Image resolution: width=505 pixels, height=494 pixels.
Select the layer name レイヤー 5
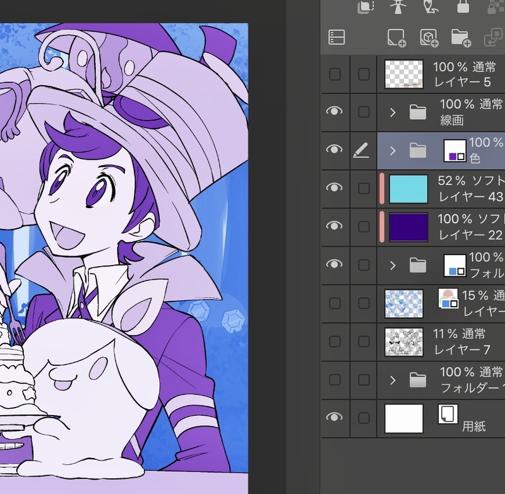462,82
